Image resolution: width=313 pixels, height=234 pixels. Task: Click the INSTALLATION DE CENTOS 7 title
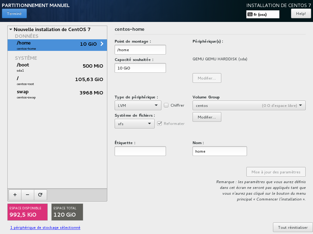click(x=279, y=5)
